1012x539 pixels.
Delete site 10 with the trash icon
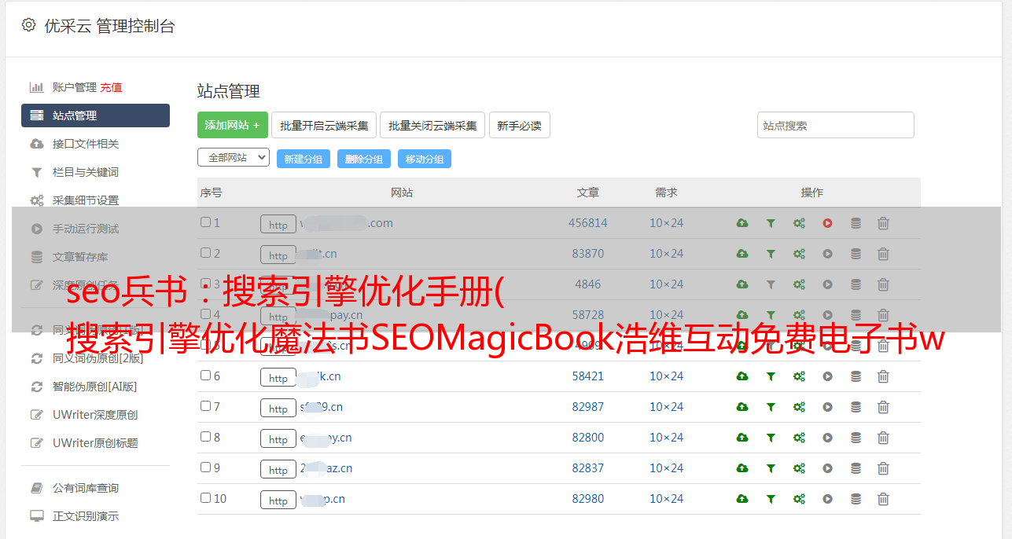[x=883, y=499]
